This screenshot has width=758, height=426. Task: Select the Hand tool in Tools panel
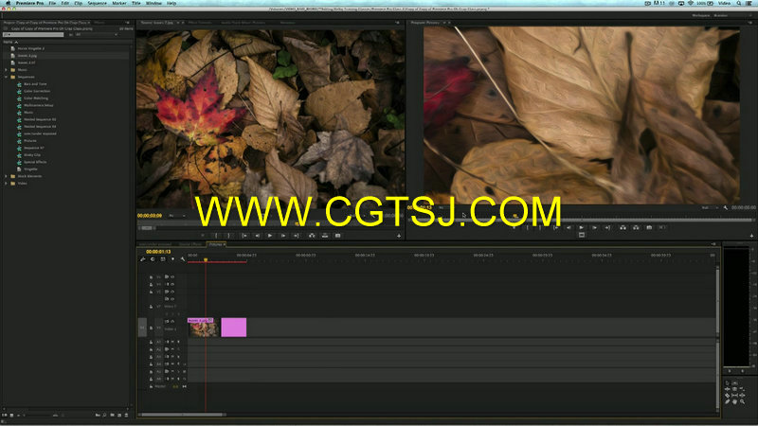[x=735, y=401]
